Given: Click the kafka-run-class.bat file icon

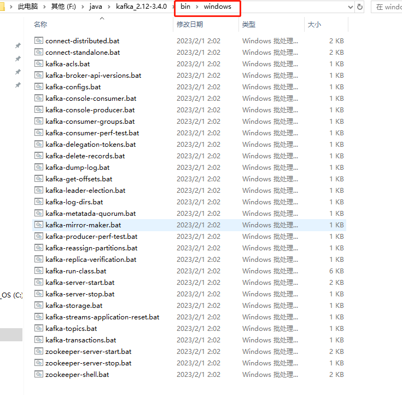Looking at the screenshot, I should [x=39, y=271].
